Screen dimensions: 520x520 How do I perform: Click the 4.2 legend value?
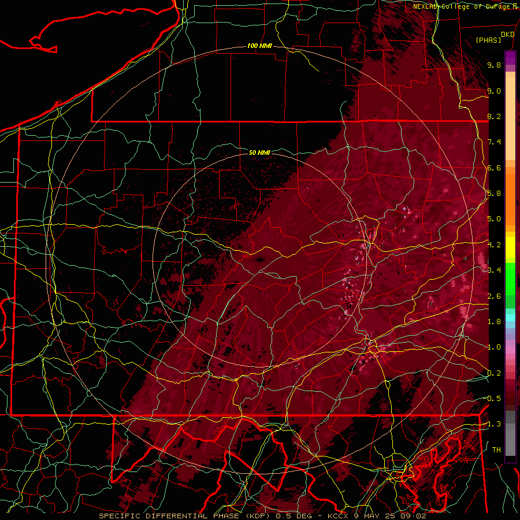pyautogui.click(x=494, y=245)
